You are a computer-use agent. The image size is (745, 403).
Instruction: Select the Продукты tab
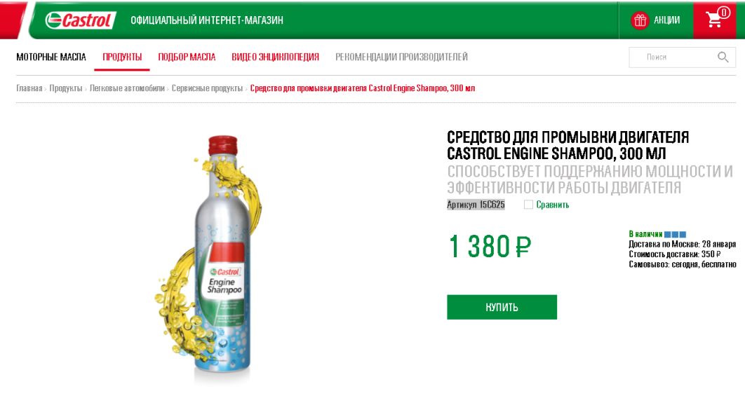[122, 57]
